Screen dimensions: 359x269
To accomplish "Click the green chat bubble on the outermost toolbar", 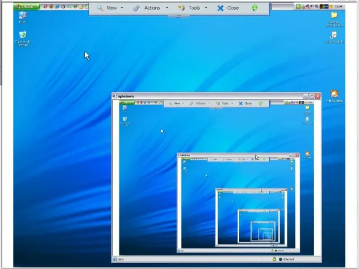I will pos(254,8).
